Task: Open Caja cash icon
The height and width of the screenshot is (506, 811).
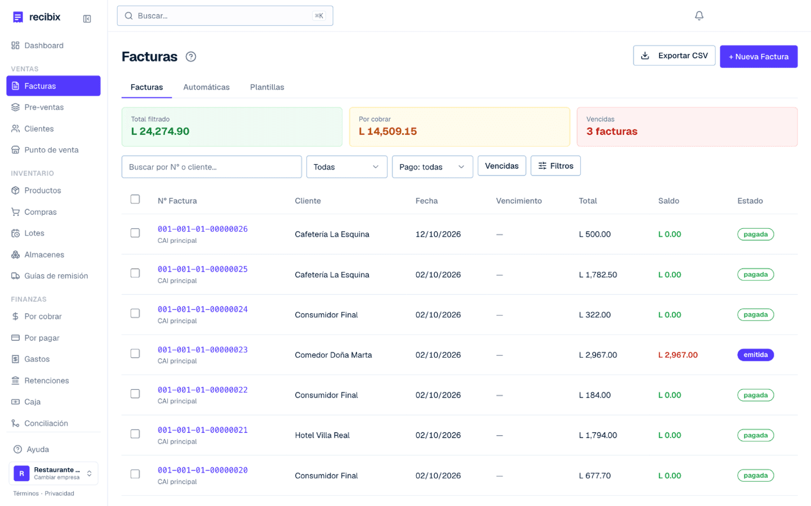Action: 15,402
